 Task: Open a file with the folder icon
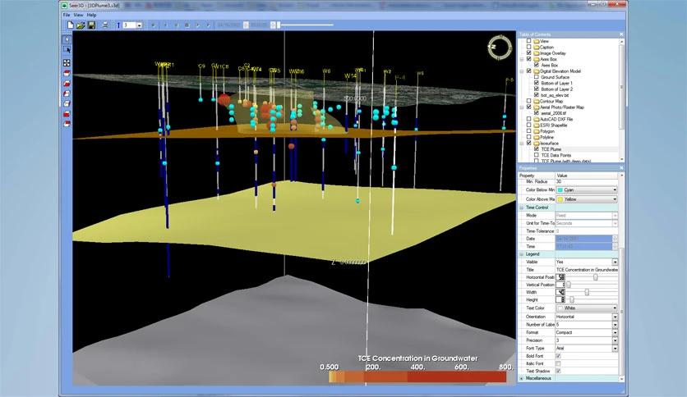pyautogui.click(x=81, y=25)
